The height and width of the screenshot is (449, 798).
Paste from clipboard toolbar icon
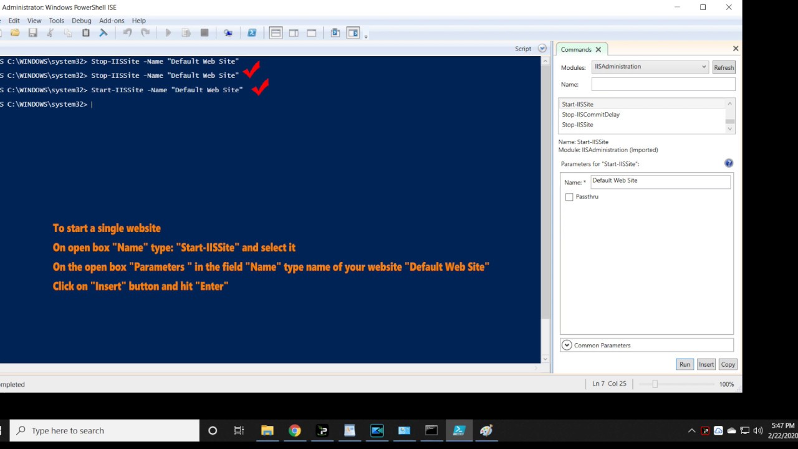point(86,33)
